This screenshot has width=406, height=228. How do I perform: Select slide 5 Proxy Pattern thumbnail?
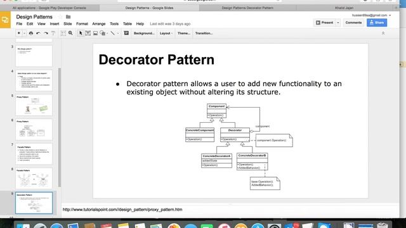pos(34,105)
